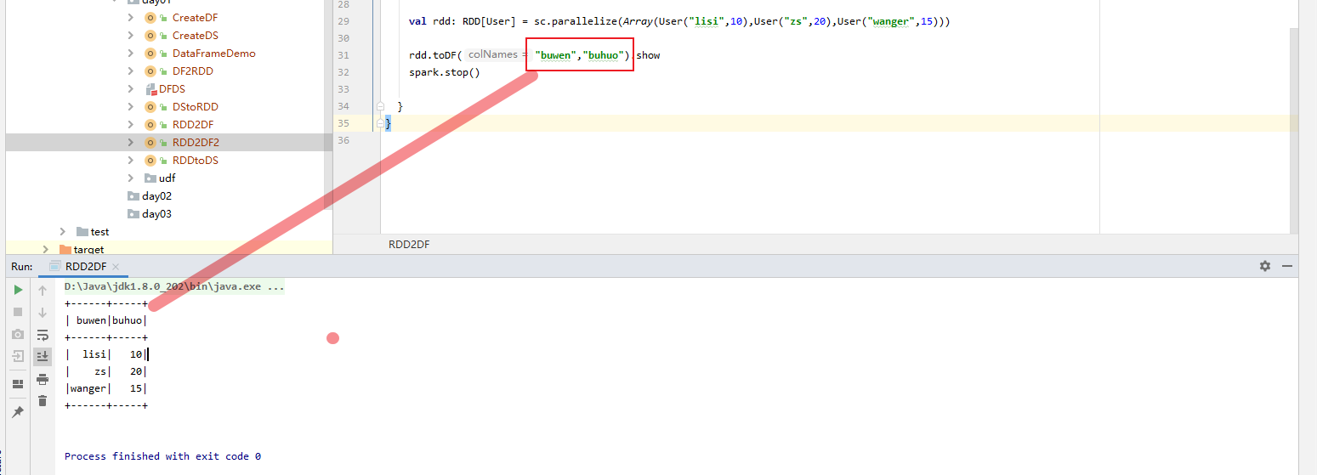The image size is (1317, 475).
Task: Click the "buwen" string in code
Action: click(x=557, y=55)
